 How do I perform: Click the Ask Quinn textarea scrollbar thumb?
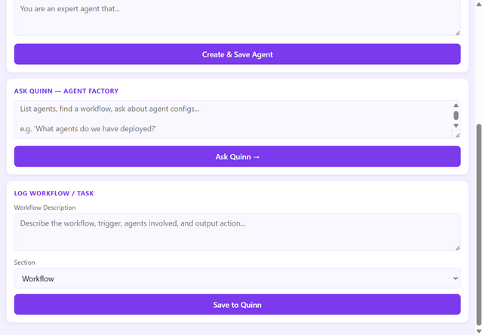pos(456,115)
